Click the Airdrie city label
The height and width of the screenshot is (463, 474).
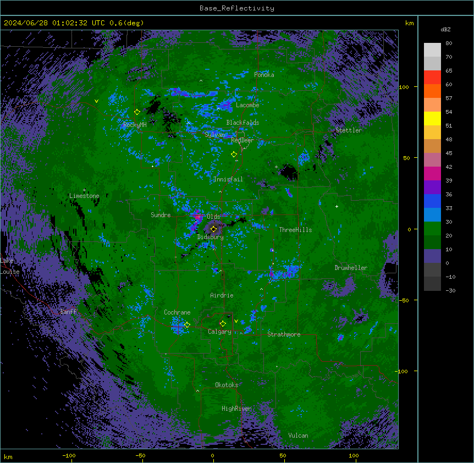pyautogui.click(x=222, y=295)
